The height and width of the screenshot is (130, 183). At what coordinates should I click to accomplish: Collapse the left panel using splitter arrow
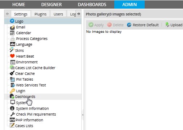tap(82, 115)
